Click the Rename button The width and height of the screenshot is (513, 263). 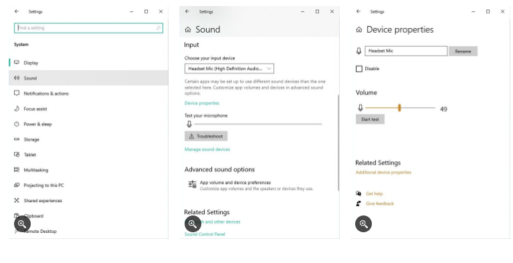[x=463, y=52]
